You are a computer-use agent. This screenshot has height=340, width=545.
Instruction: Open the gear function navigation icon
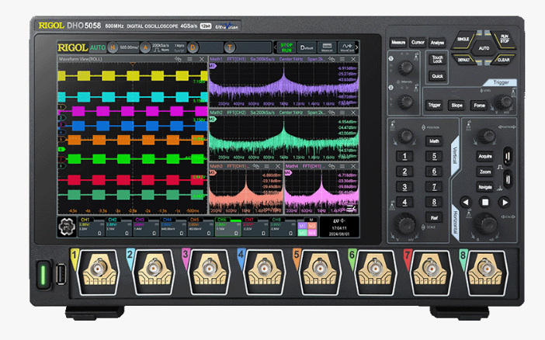(x=67, y=227)
